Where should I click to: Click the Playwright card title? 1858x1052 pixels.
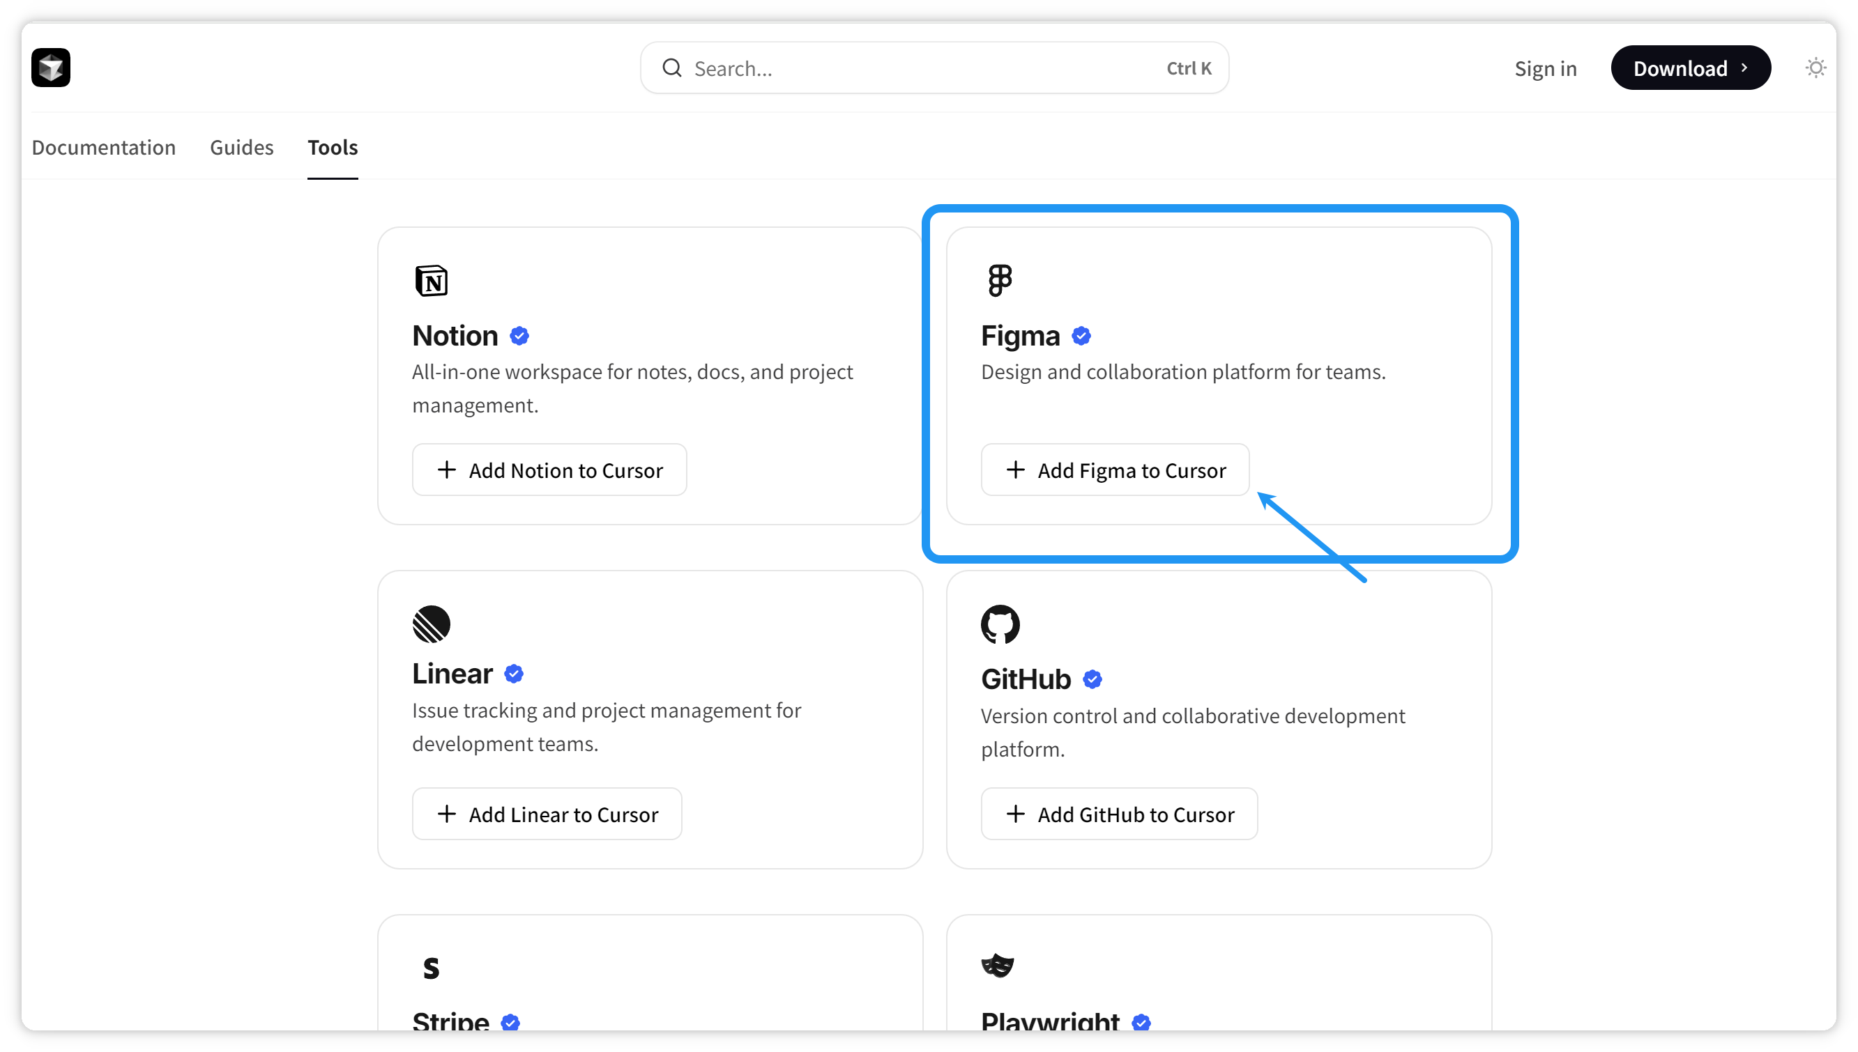(1050, 1020)
